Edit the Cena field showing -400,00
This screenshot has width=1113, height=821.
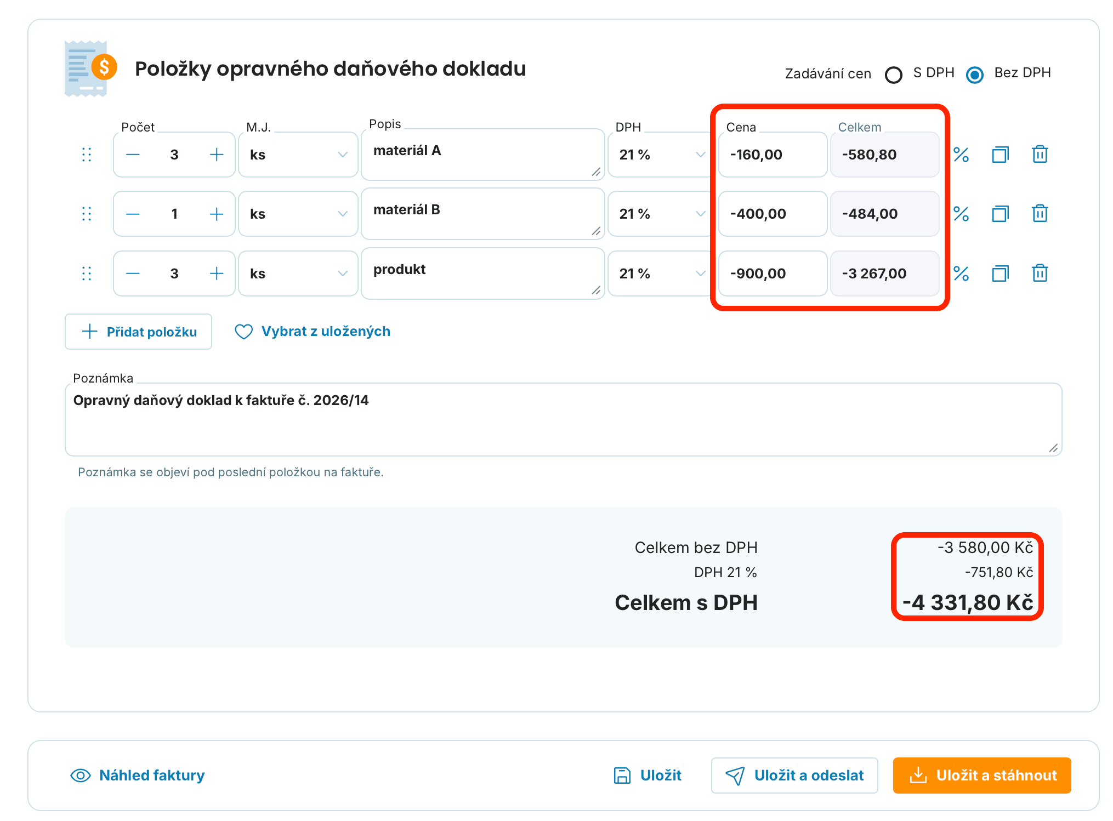pos(773,214)
